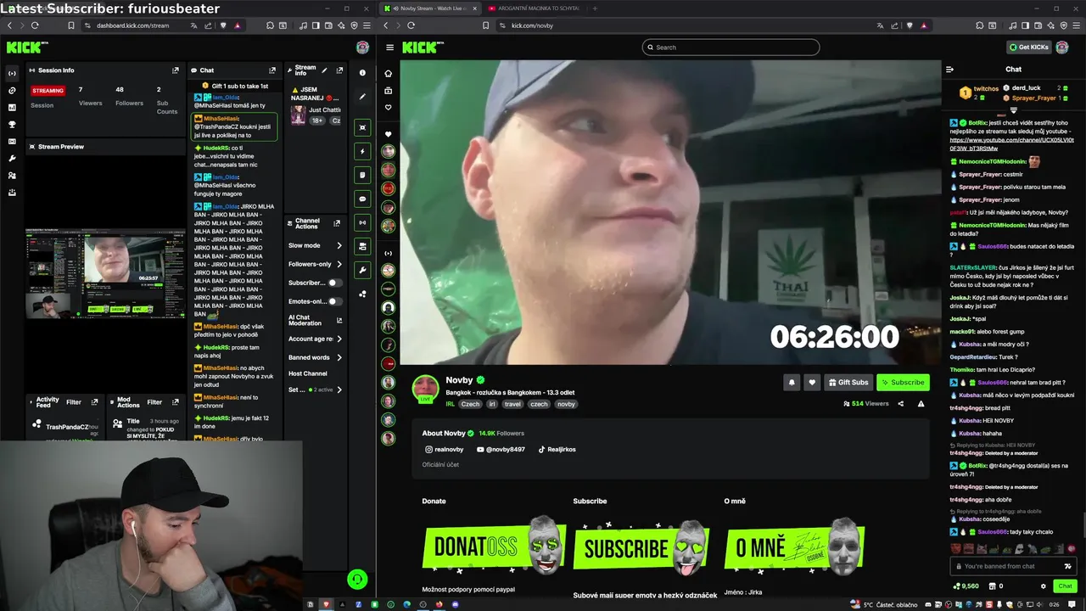Click the IRL category link

point(451,404)
